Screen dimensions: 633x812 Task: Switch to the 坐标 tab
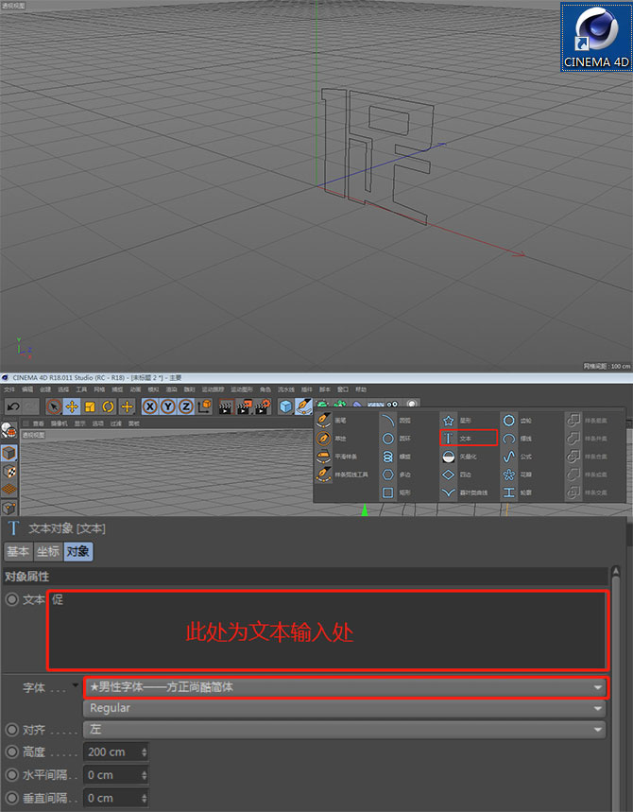coord(48,552)
